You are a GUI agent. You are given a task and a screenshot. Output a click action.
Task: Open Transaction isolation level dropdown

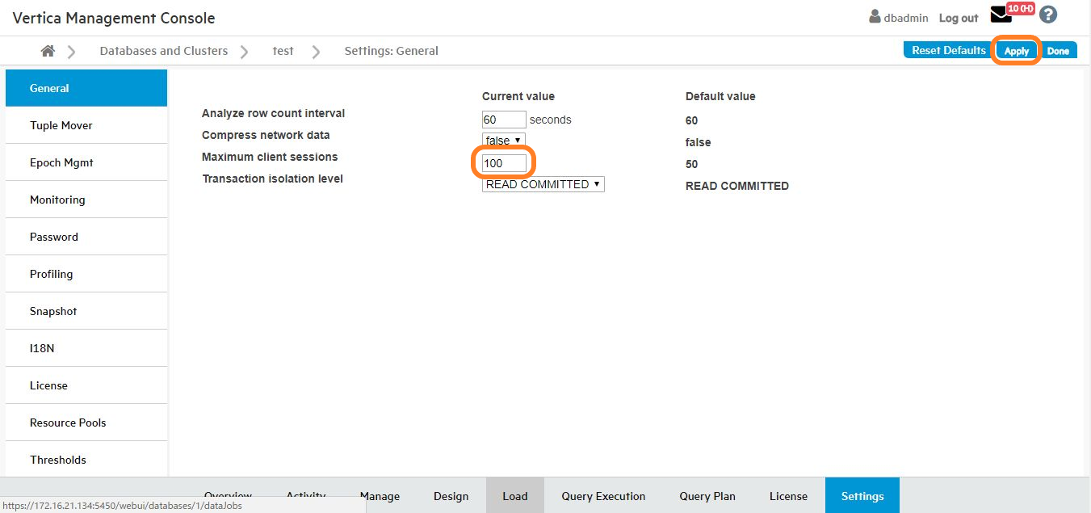(x=543, y=184)
